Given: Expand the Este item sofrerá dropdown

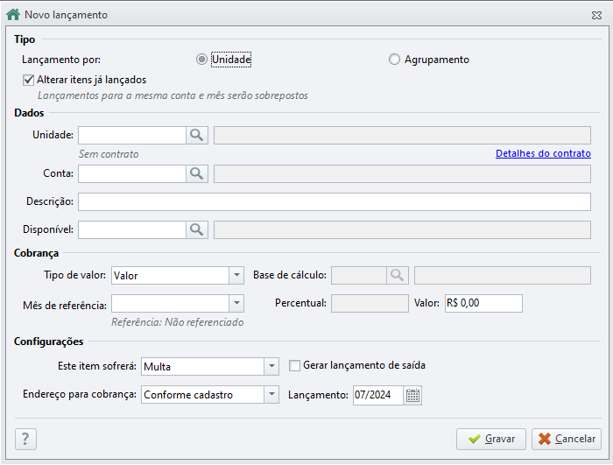Looking at the screenshot, I should click(x=271, y=366).
